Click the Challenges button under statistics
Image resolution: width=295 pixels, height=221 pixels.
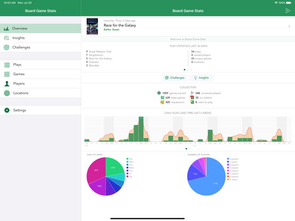click(175, 78)
